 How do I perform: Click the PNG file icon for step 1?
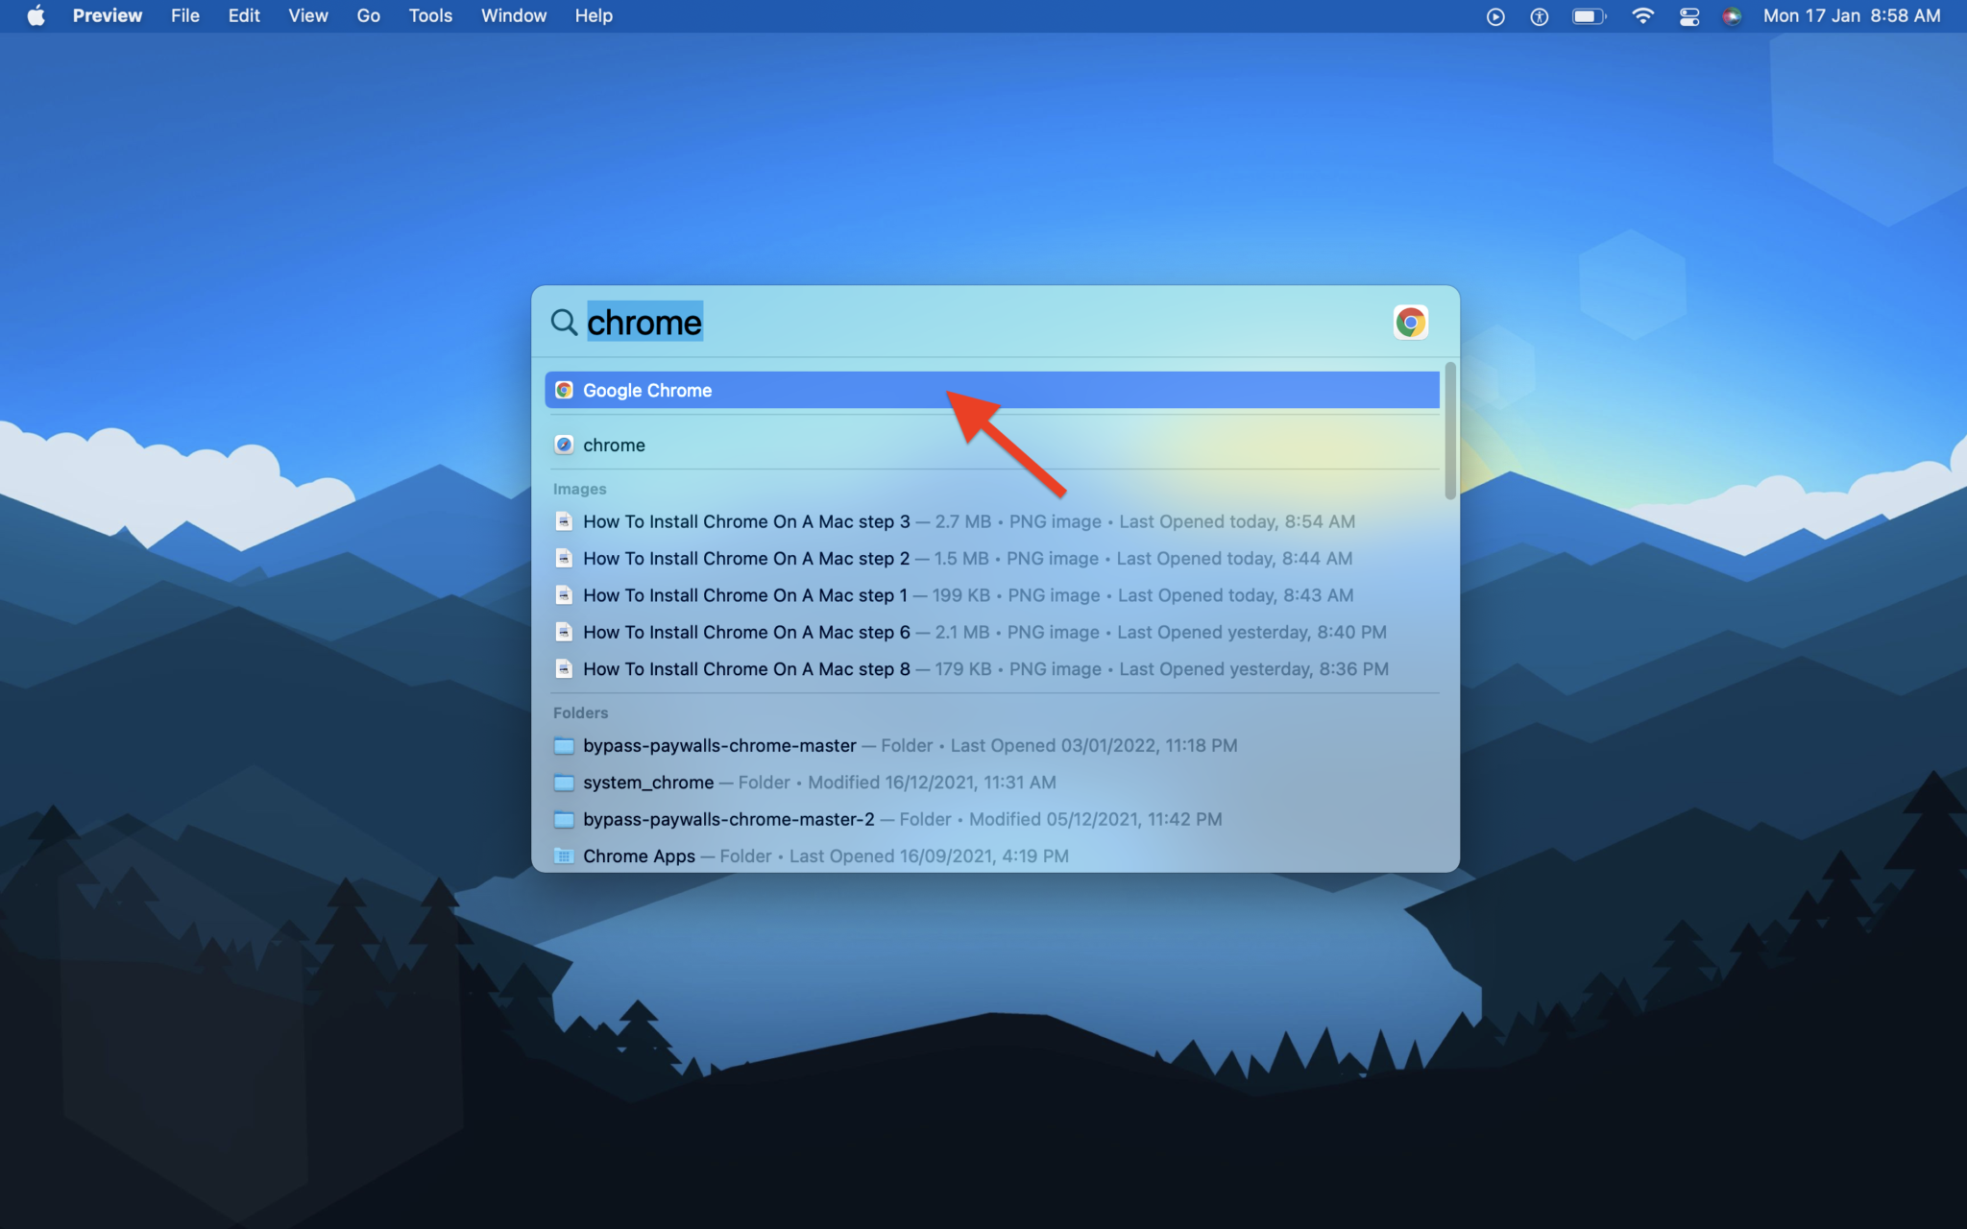564,595
